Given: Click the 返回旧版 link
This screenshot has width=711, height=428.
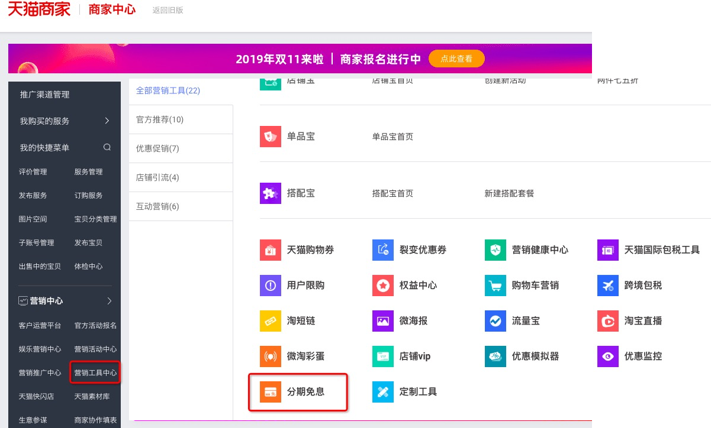Looking at the screenshot, I should click(x=168, y=11).
